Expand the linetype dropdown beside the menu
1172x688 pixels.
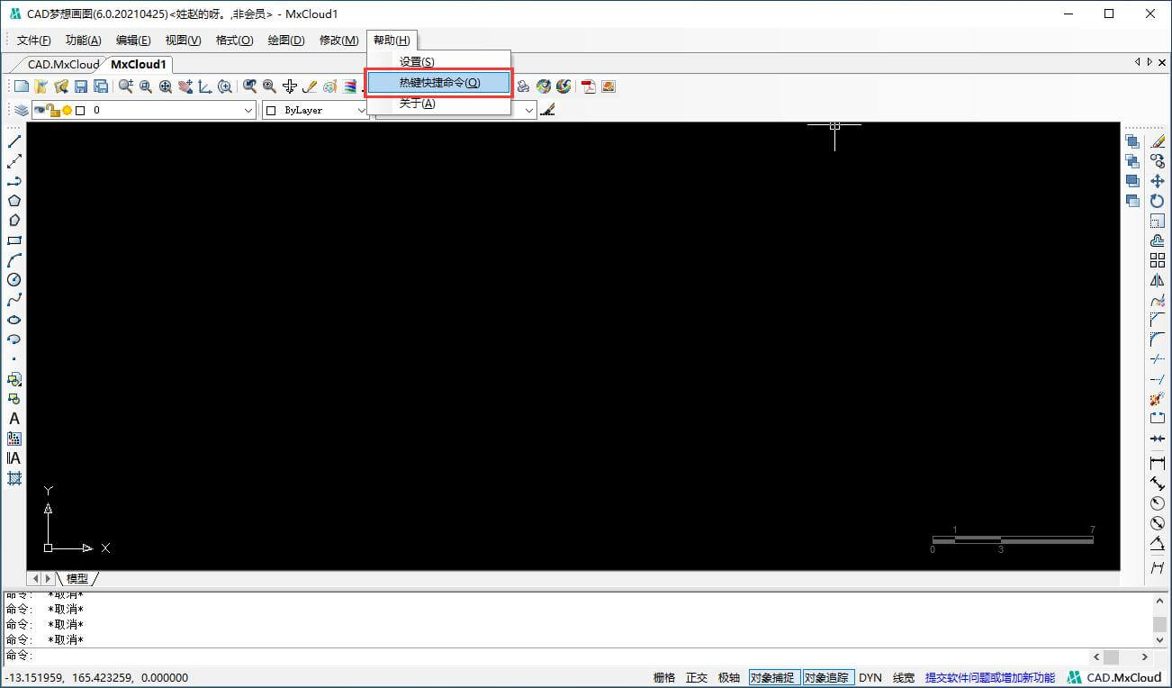point(528,110)
